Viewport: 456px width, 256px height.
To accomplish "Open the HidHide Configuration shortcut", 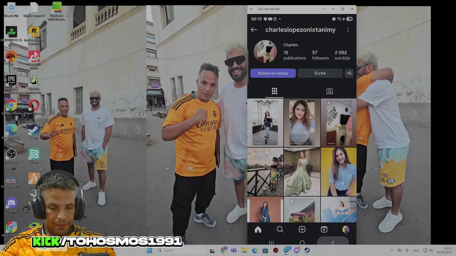I will coord(34,84).
